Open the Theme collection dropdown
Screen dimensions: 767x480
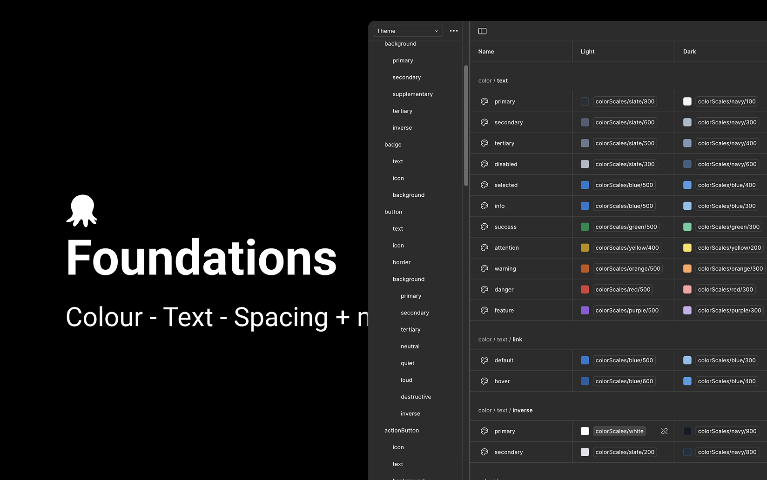tap(408, 31)
